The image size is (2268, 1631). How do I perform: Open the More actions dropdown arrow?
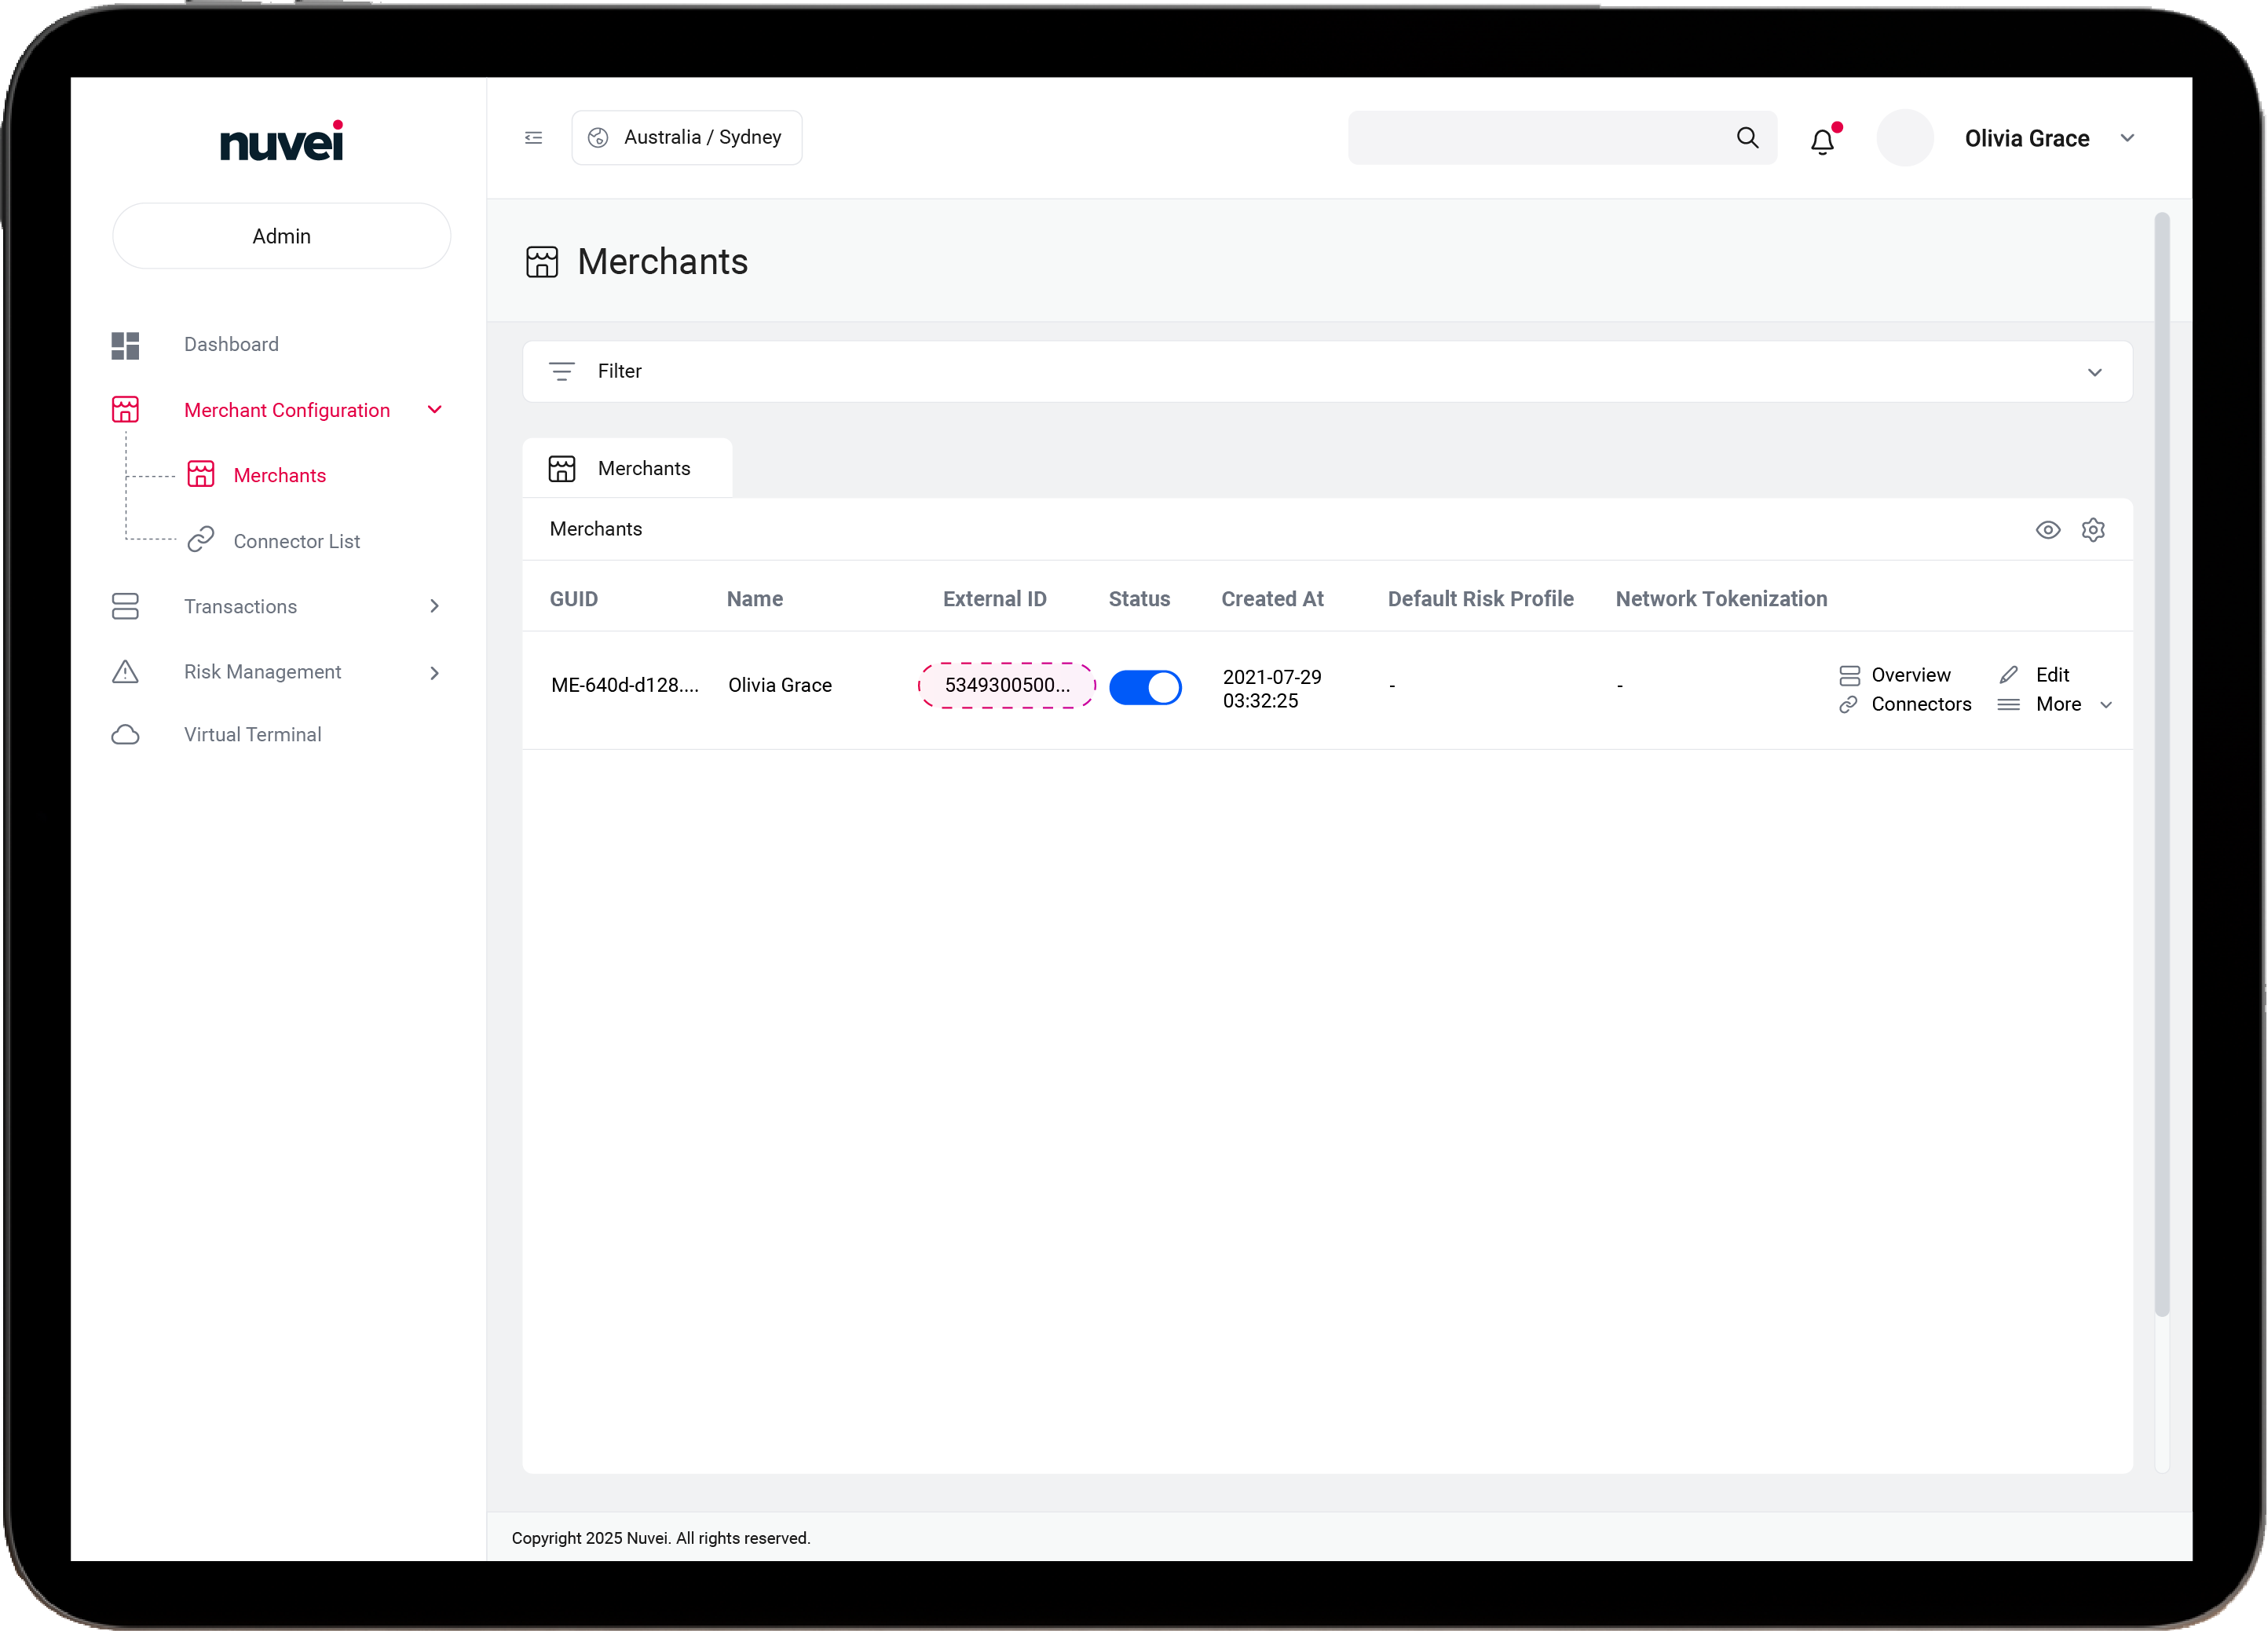tap(2106, 706)
